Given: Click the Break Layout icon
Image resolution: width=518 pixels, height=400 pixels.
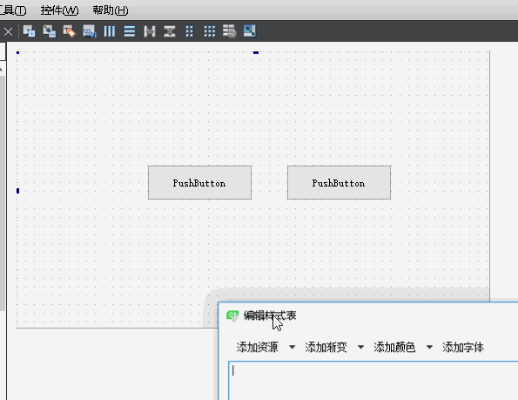Looking at the screenshot, I should tap(229, 31).
